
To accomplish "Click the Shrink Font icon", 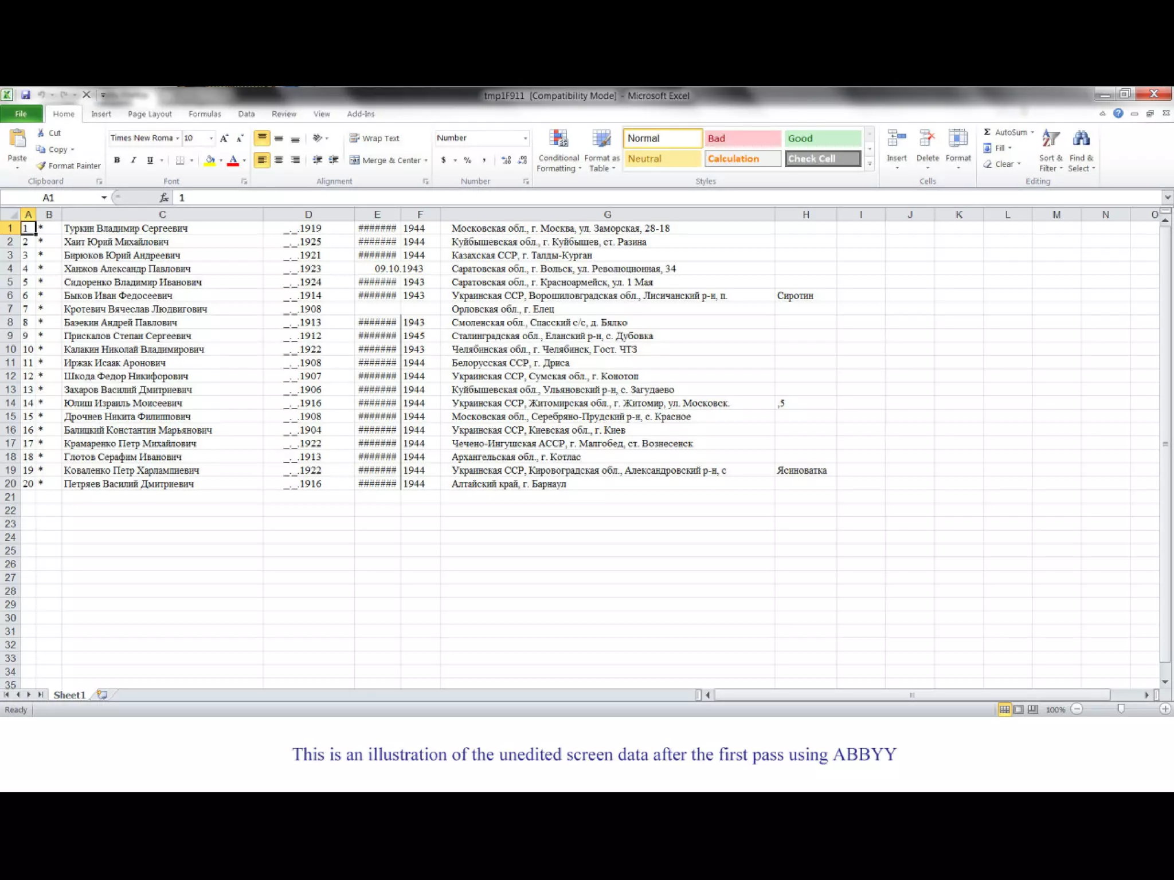I will coord(240,138).
